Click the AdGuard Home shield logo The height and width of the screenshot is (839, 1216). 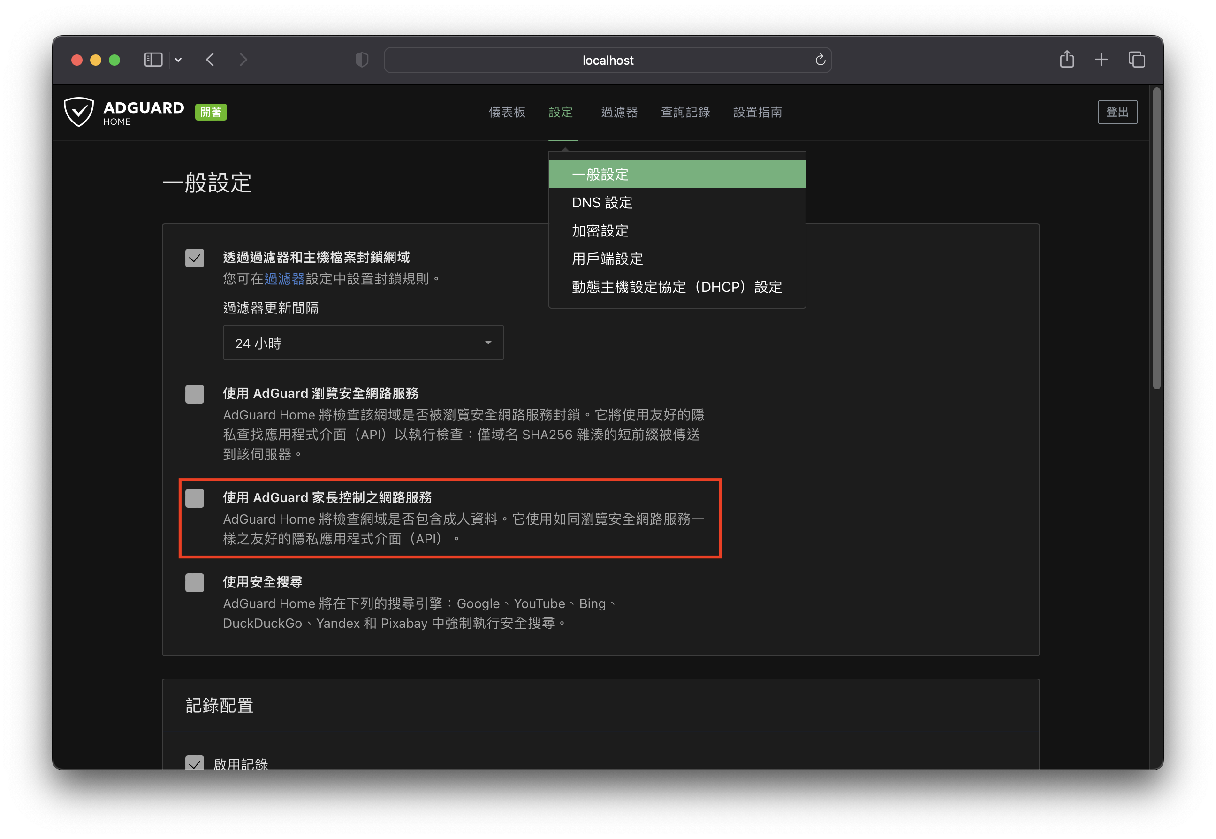tap(79, 112)
